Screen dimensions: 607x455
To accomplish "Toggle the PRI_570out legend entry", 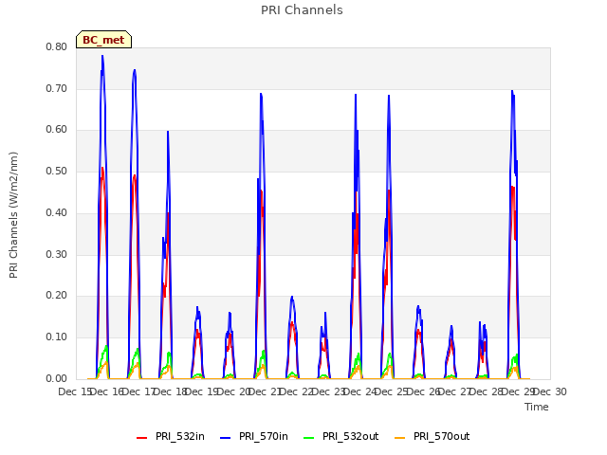I will coord(432,436).
